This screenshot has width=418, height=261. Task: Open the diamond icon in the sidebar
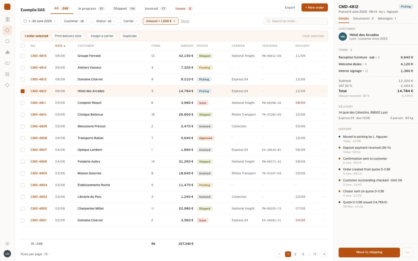pos(7,85)
